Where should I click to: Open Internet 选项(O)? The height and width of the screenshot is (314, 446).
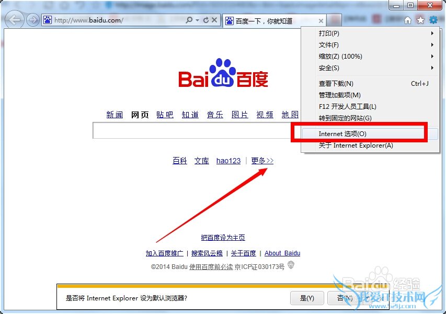[x=370, y=134]
